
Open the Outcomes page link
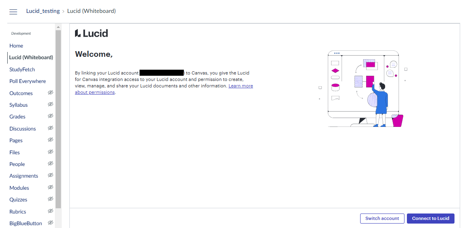pyautogui.click(x=21, y=93)
